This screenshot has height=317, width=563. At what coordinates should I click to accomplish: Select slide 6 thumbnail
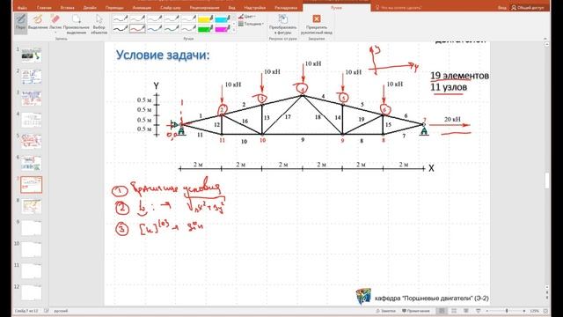click(x=32, y=163)
